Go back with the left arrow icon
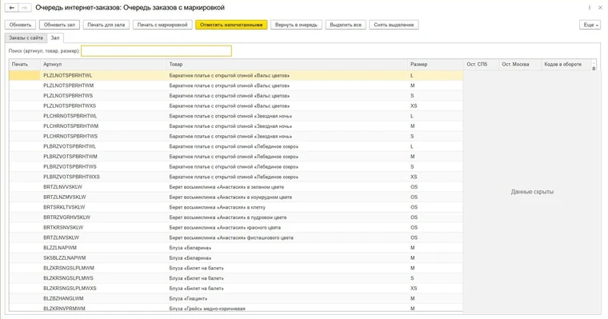 (12, 8)
